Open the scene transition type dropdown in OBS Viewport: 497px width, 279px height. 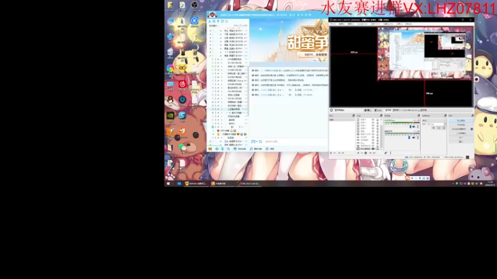pyautogui.click(x=434, y=120)
